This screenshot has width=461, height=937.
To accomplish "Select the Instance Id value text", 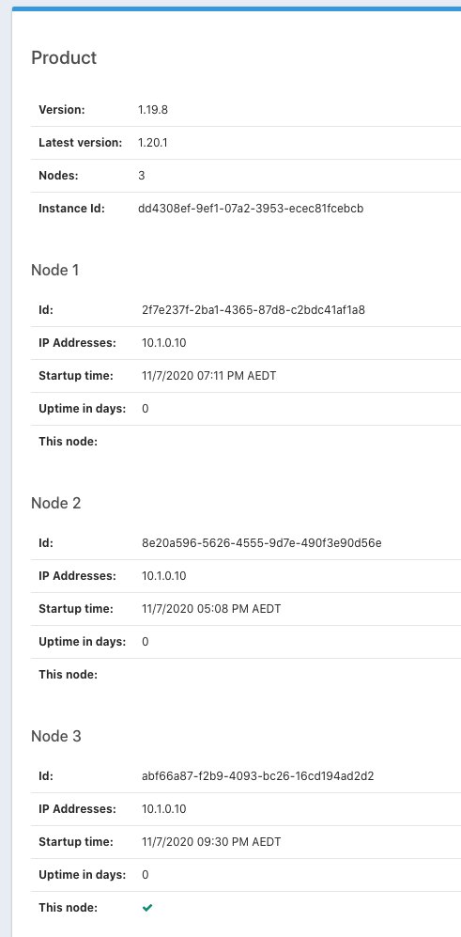I will tap(250, 209).
